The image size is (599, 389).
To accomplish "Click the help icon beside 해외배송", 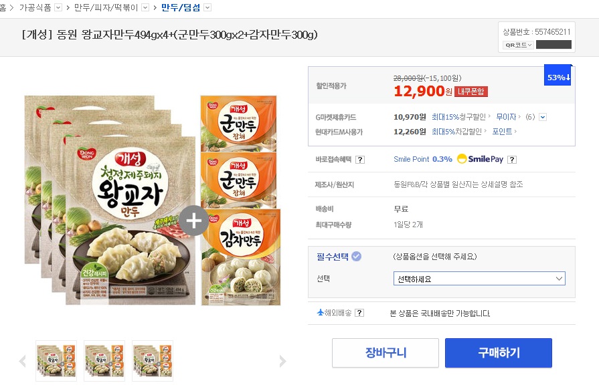I will point(359,313).
